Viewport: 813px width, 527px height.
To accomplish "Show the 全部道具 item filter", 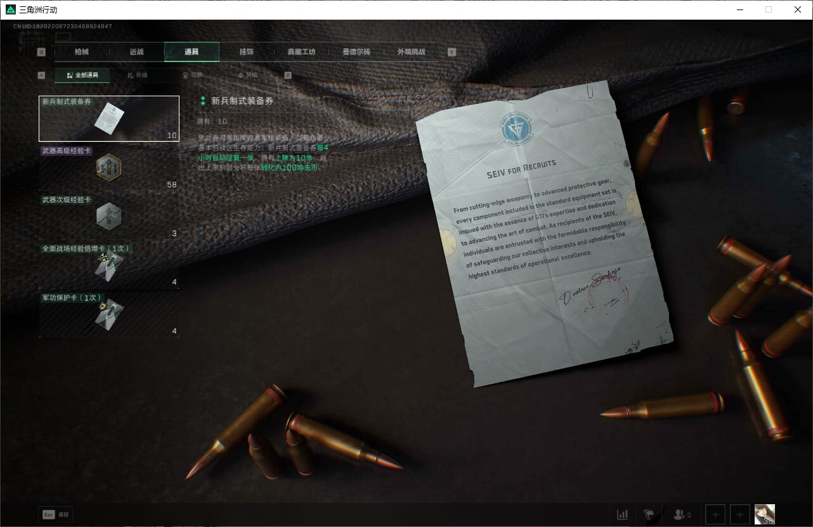I will pyautogui.click(x=82, y=75).
